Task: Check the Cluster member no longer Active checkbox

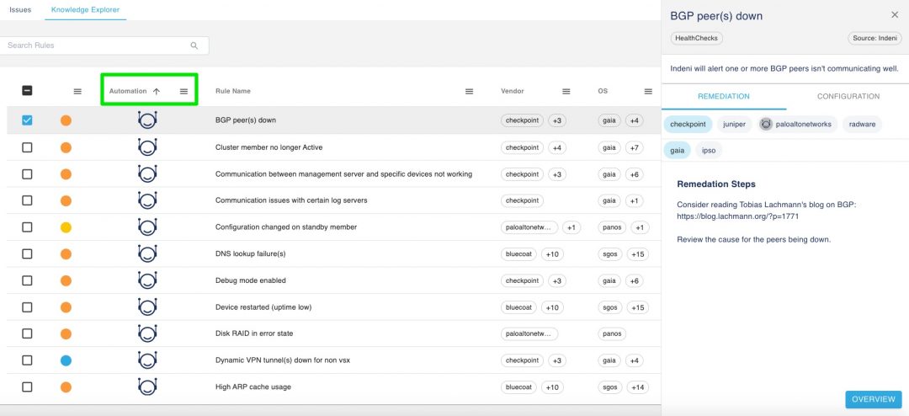Action: 27,147
